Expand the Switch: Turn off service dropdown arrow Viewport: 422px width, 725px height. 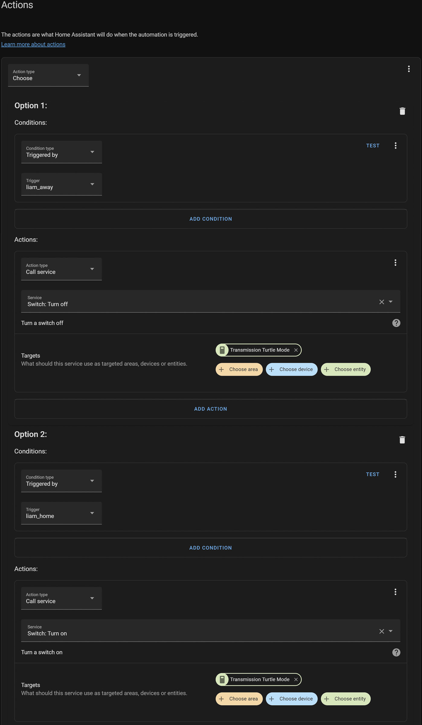391,302
